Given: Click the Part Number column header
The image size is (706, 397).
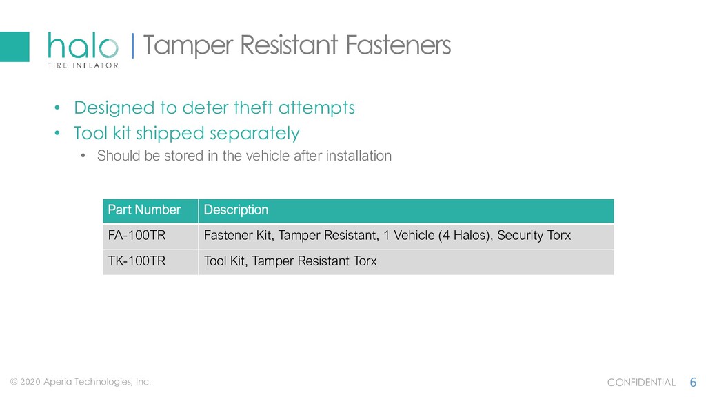Looking at the screenshot, I should 150,211.
